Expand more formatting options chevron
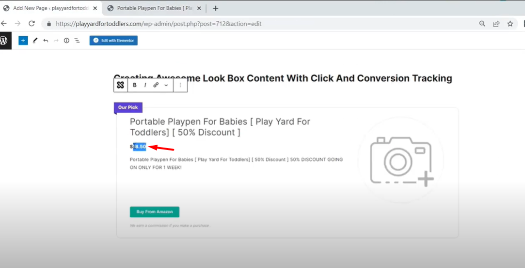525x268 pixels. 166,85
